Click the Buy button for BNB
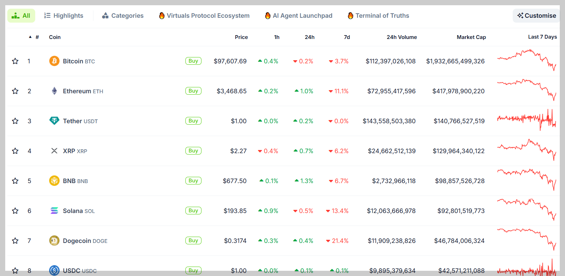Image resolution: width=565 pixels, height=276 pixels. pos(193,181)
